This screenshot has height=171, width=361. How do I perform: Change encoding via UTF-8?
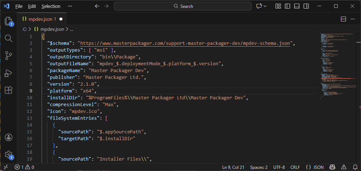279,167
